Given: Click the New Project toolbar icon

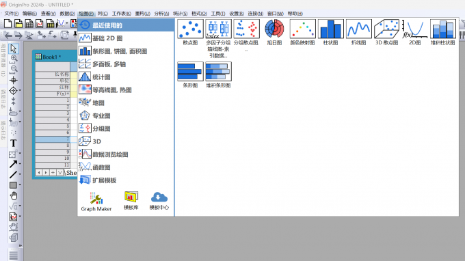Looking at the screenshot, I should tap(8, 24).
